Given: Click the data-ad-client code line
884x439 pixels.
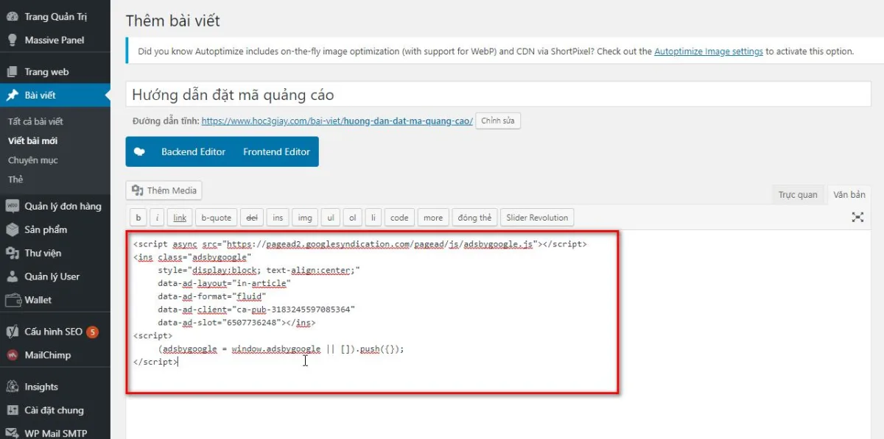Looking at the screenshot, I should pyautogui.click(x=256, y=309).
